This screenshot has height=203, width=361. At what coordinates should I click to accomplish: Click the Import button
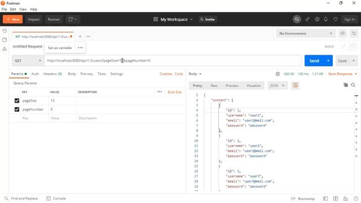[34, 19]
